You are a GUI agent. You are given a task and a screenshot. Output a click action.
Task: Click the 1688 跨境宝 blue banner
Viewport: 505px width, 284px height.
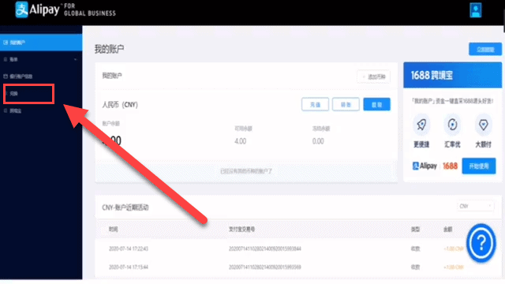[452, 76]
